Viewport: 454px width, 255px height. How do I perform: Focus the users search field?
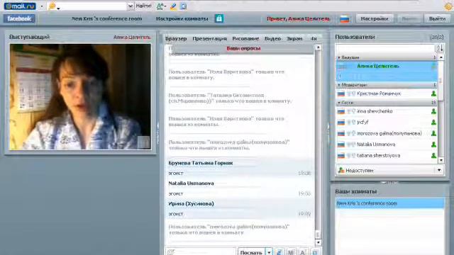384,48
